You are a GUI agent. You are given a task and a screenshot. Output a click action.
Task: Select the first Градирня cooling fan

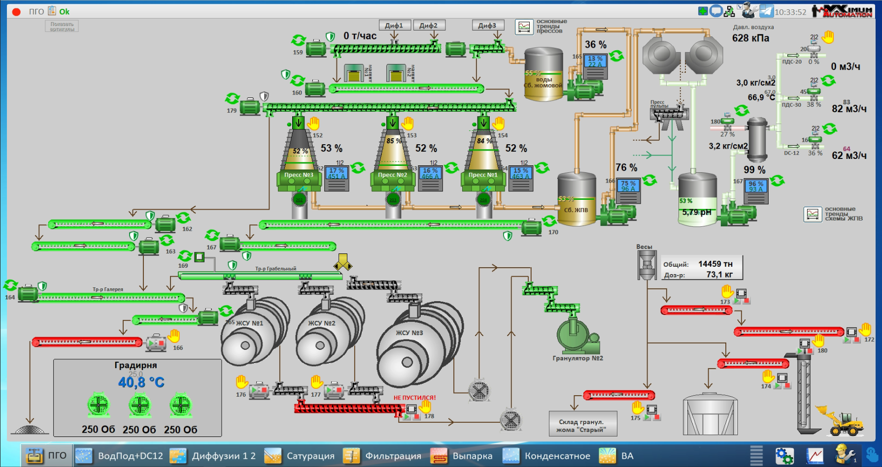click(98, 405)
